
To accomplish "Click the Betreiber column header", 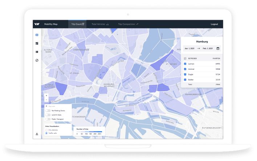I will (192, 59).
